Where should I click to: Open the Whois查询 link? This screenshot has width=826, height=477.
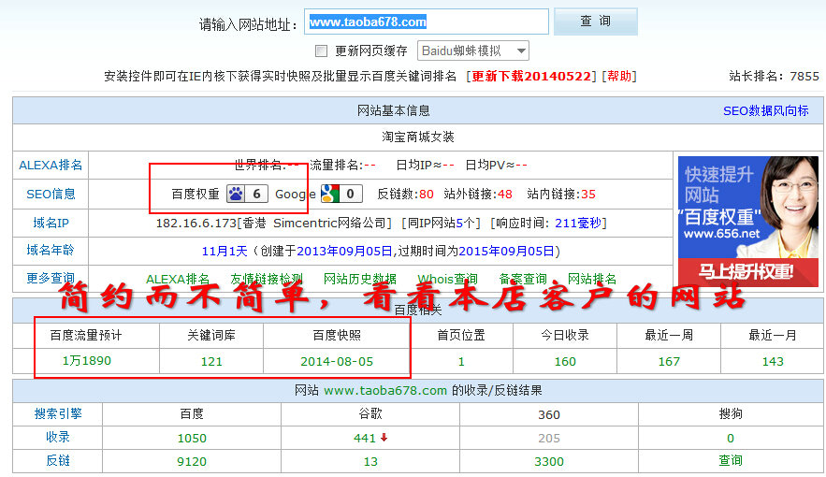tap(447, 279)
